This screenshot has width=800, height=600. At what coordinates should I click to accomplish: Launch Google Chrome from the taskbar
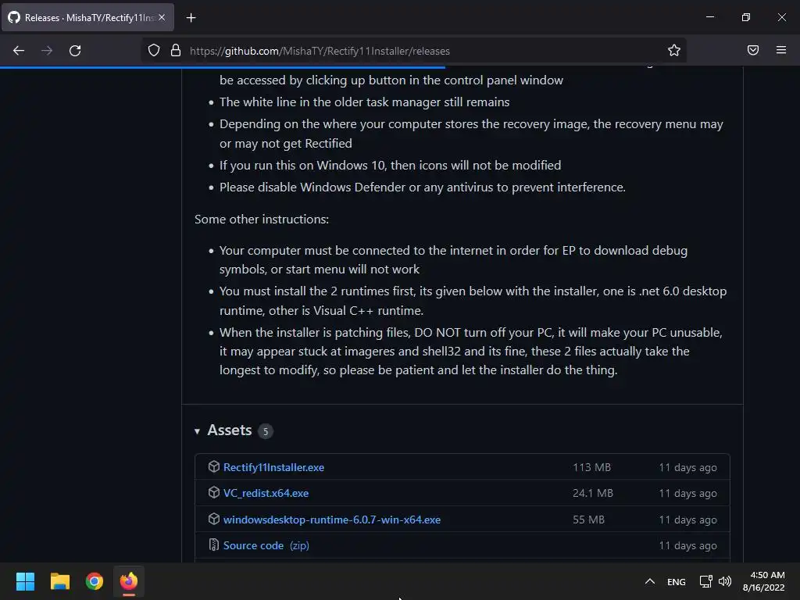95,581
